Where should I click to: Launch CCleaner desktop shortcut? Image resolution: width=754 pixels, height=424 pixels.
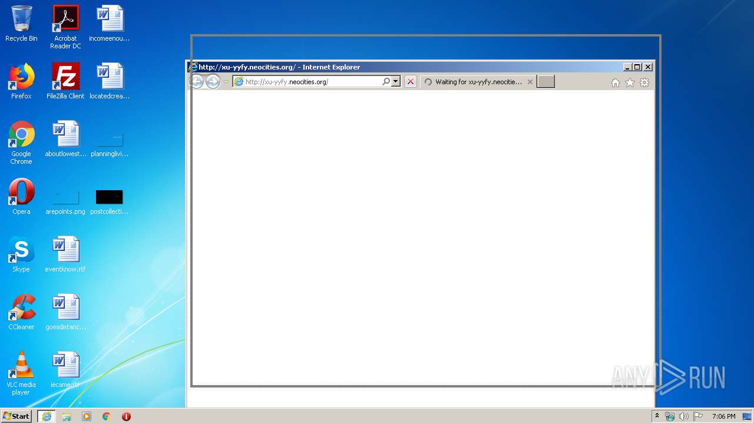pos(21,312)
